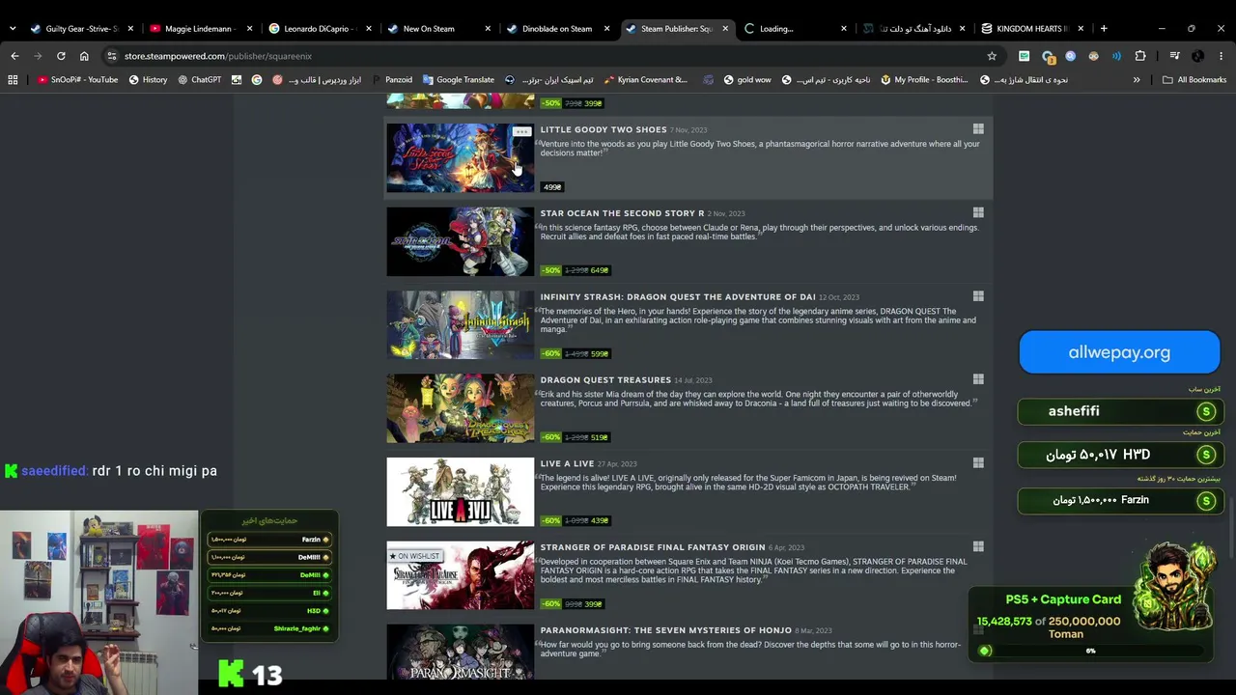1236x695 pixels.
Task: Open the tab search dropdown arrow
Action: pos(13,29)
